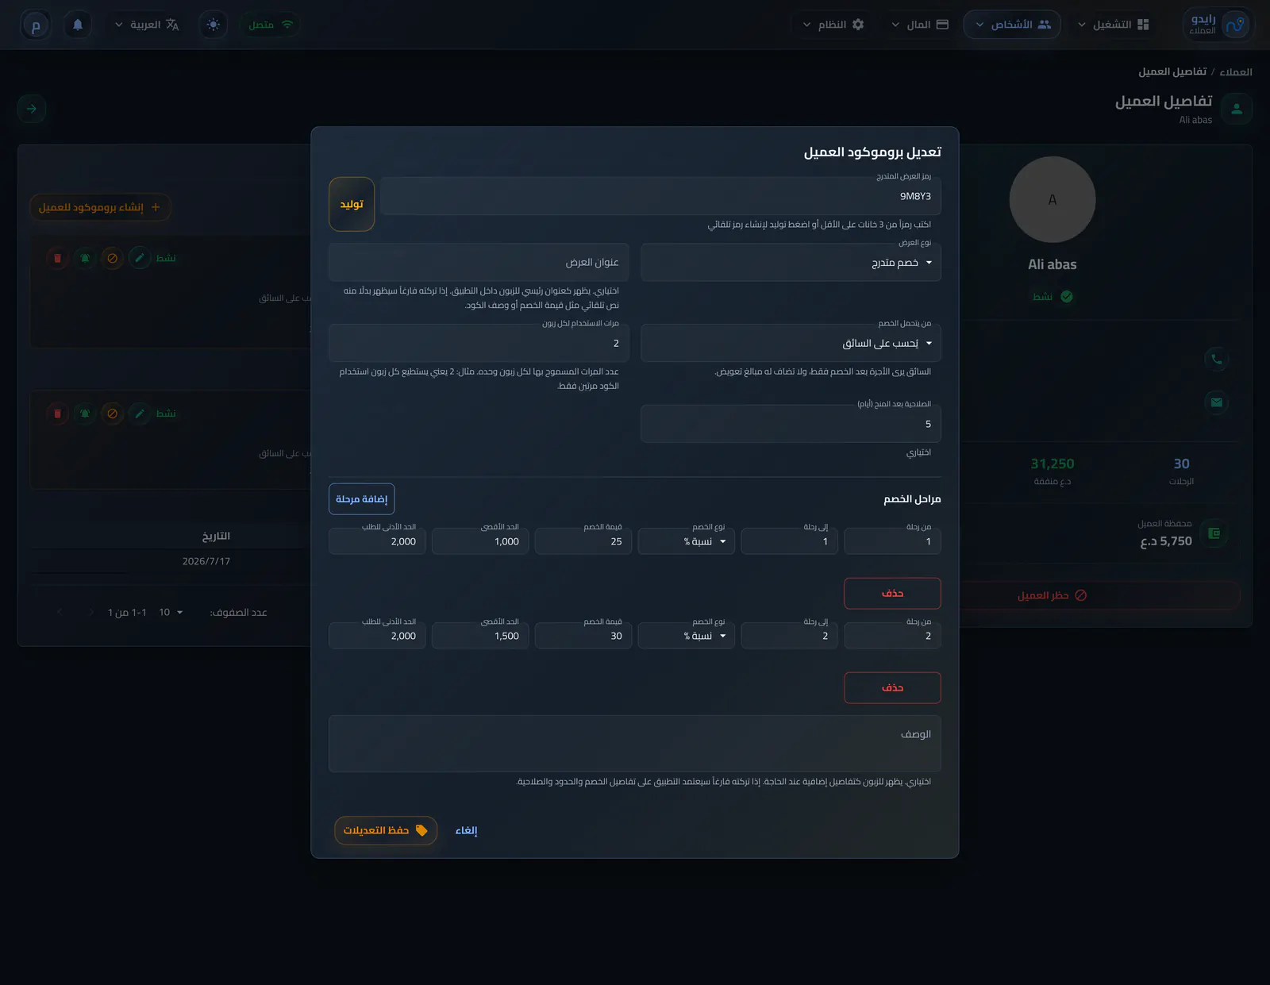1270x985 pixels.
Task: Click the إضافة مرحلة button
Action: click(x=362, y=499)
